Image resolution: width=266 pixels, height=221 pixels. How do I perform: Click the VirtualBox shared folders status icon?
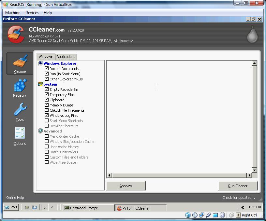215,215
